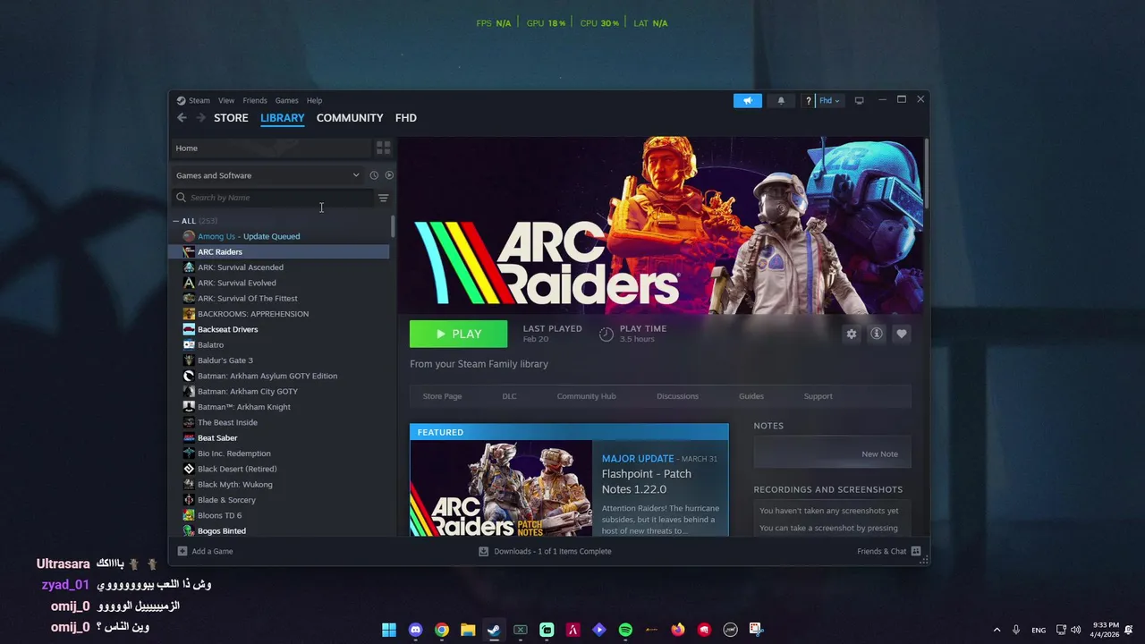Visit the Community Hub link
Screen dimensions: 1145x644
pos(586,396)
